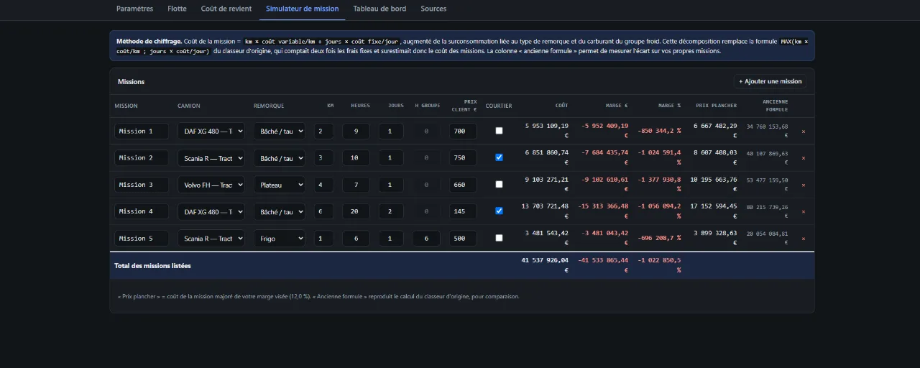Viewport: 920px width, 368px height.
Task: Open Plateau remorque dropdown
Action: point(279,185)
